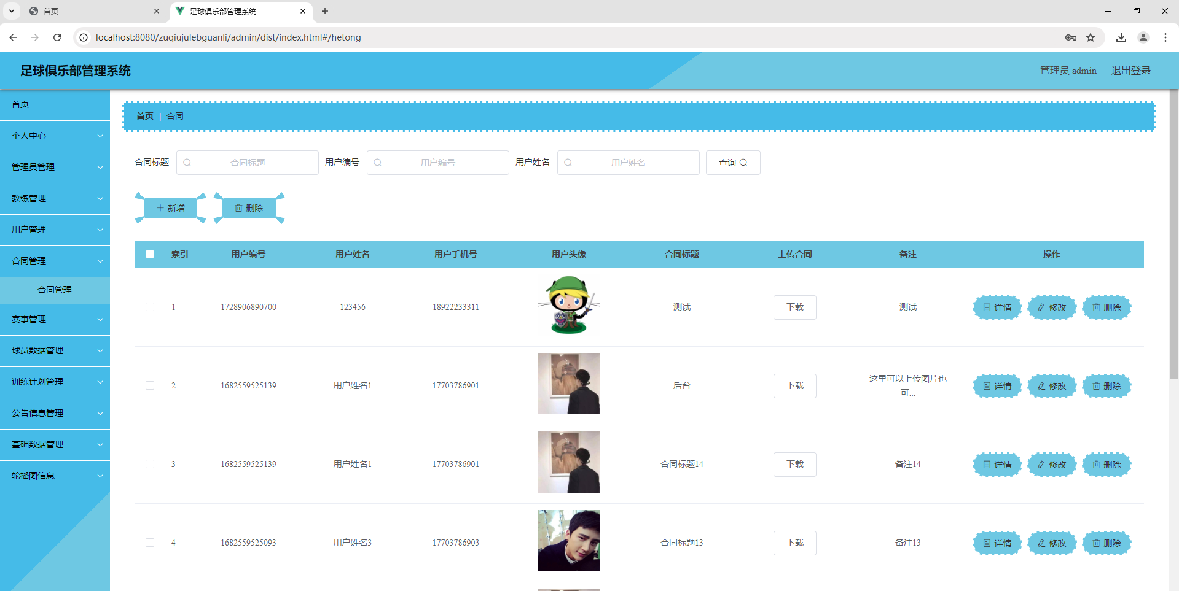
Task: Select the 合同管理 submenu item
Action: pos(55,290)
